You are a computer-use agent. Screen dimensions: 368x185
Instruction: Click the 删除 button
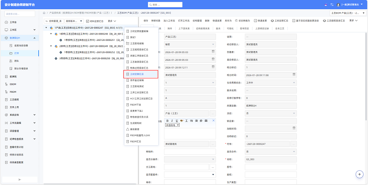point(207,21)
